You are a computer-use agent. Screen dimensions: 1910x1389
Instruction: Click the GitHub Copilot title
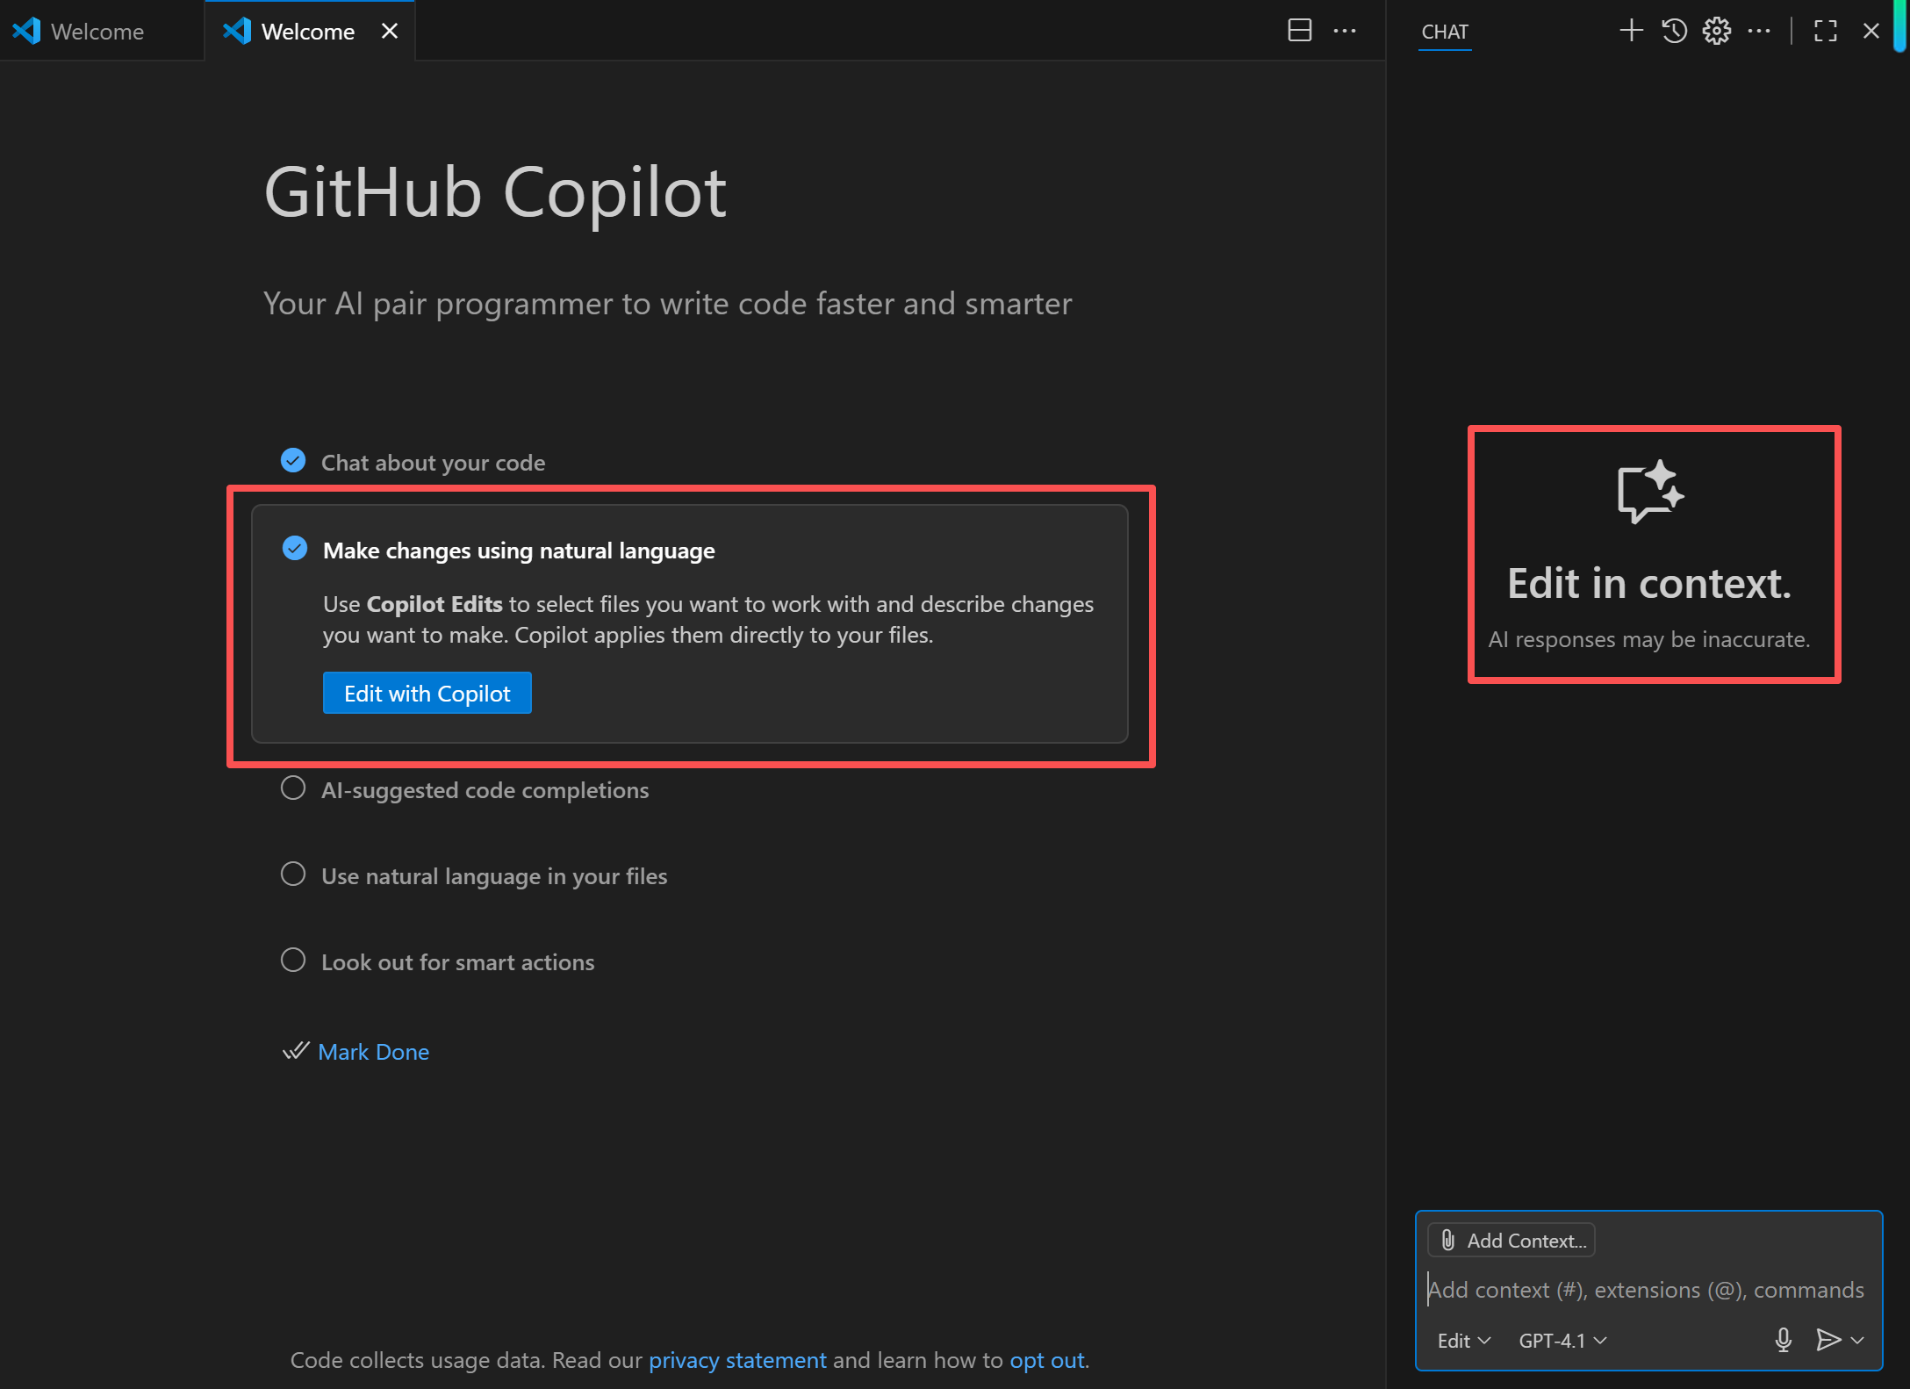click(495, 193)
